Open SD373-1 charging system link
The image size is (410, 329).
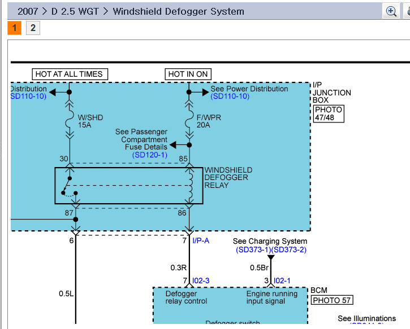tap(254, 249)
